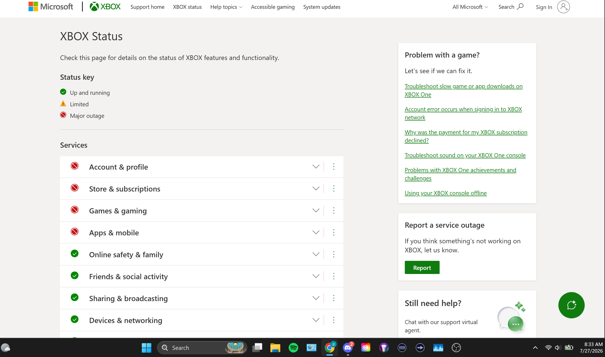Open OBS Studio from the taskbar
The image size is (605, 357).
tap(456, 348)
